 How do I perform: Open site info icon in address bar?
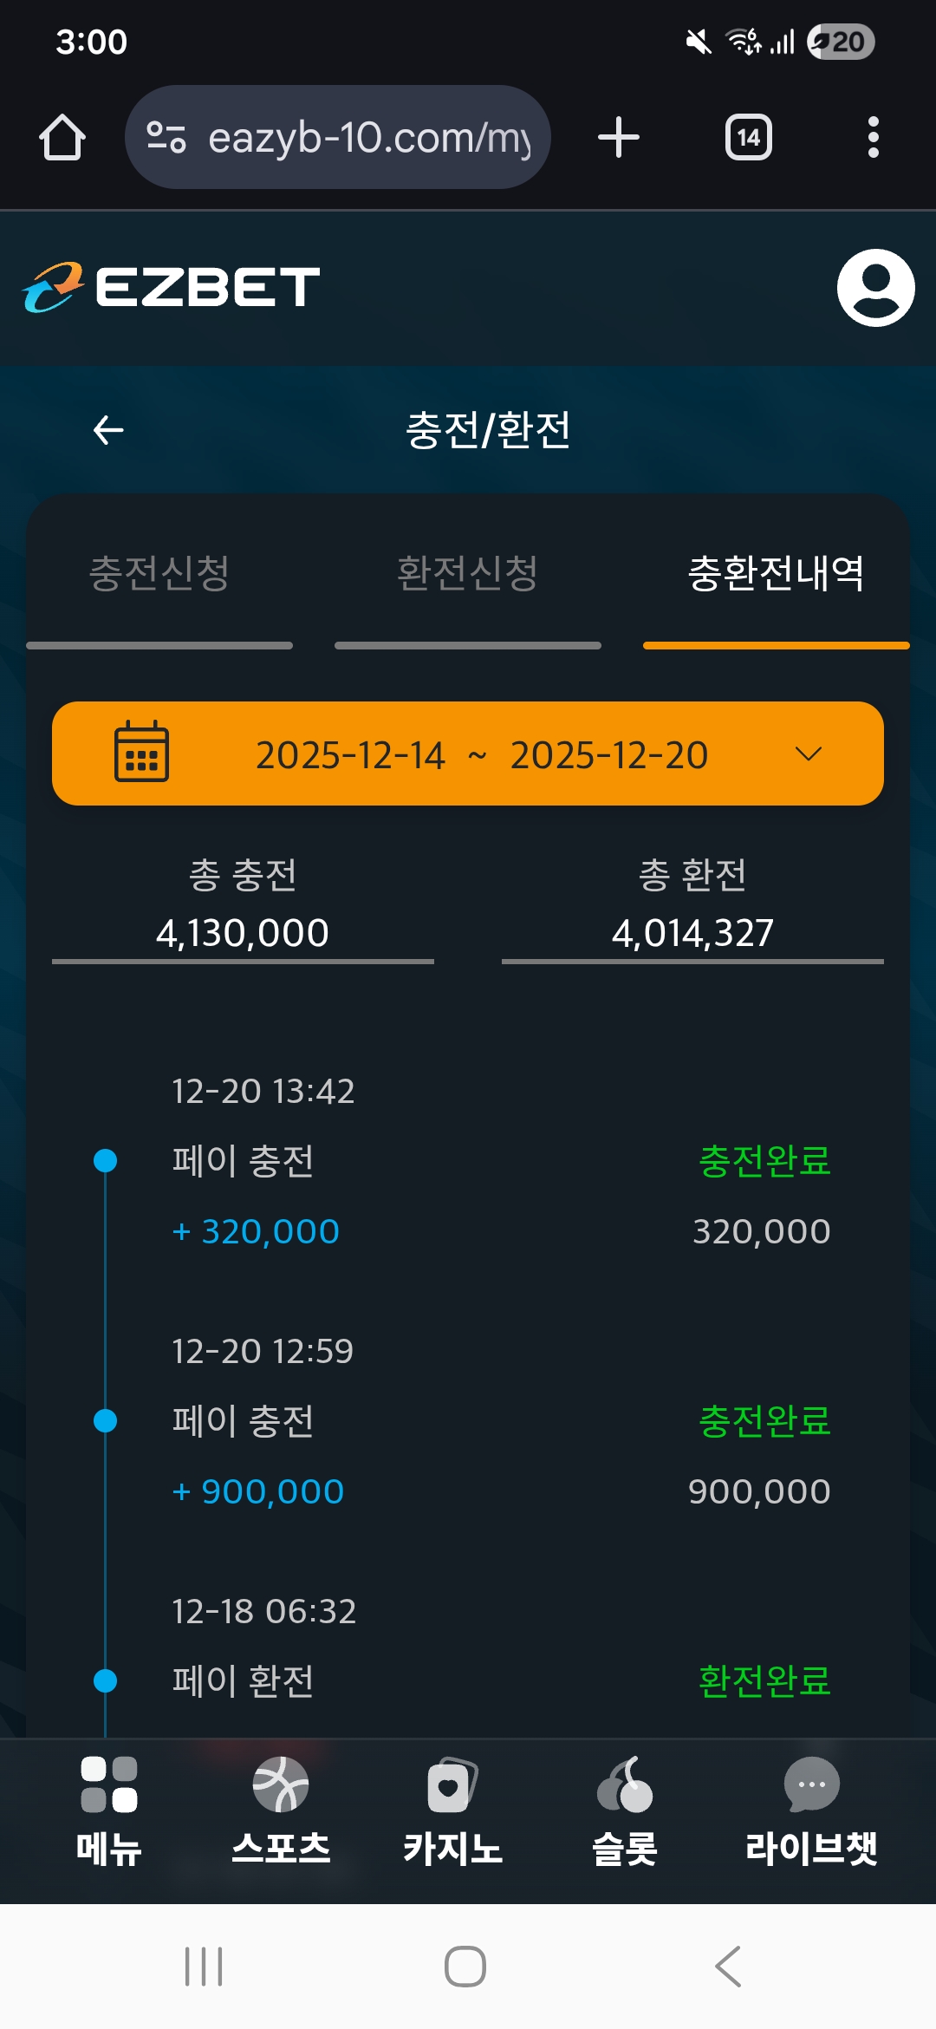point(166,138)
